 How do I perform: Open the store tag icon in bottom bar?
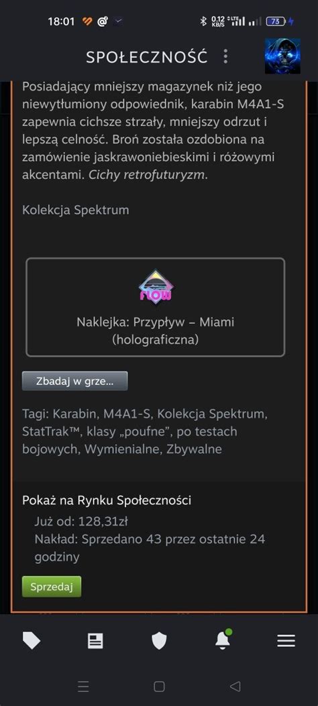(x=32, y=640)
